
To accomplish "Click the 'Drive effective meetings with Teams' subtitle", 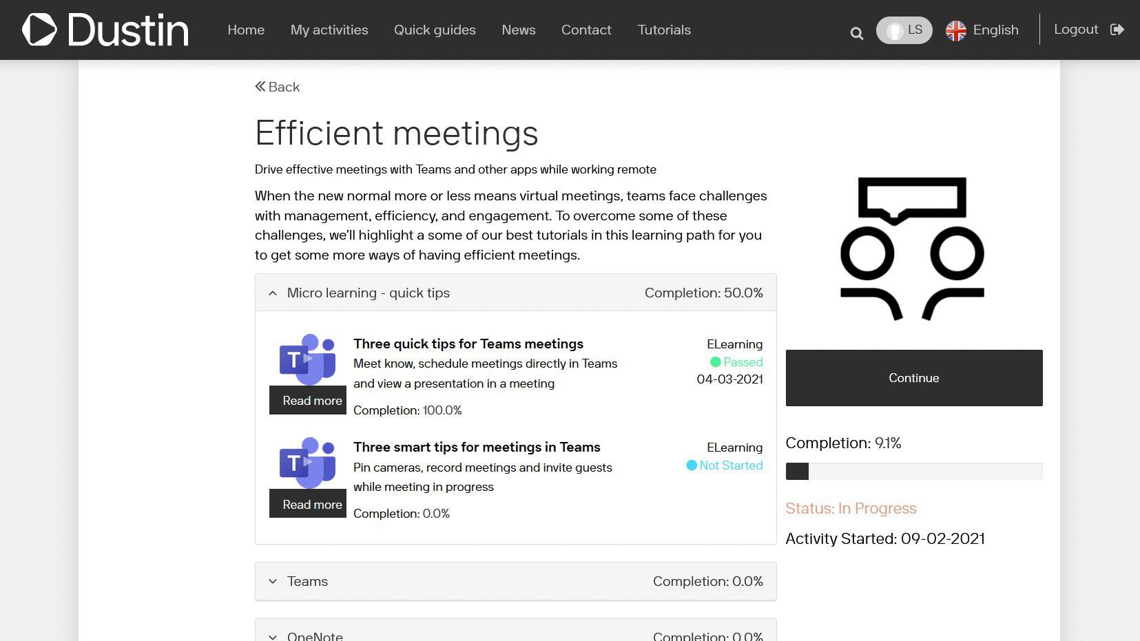I will click(x=455, y=169).
